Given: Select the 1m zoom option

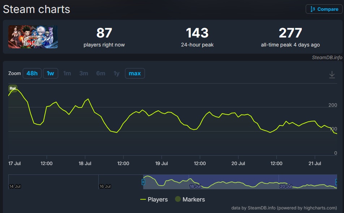Looking at the screenshot, I should pos(67,73).
